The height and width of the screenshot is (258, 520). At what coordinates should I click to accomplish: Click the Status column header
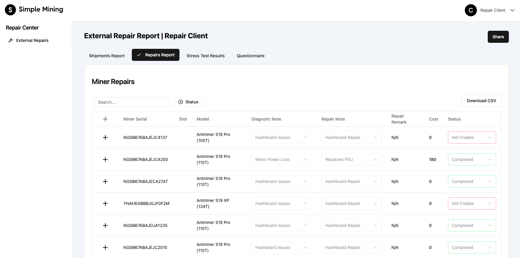[x=454, y=119]
